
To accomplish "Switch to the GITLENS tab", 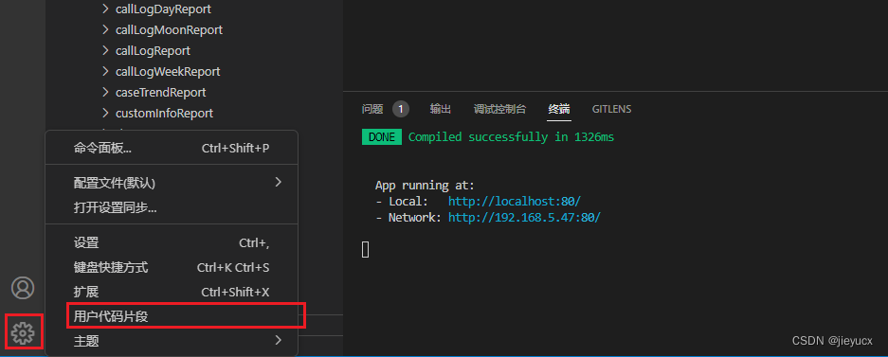I will click(611, 109).
